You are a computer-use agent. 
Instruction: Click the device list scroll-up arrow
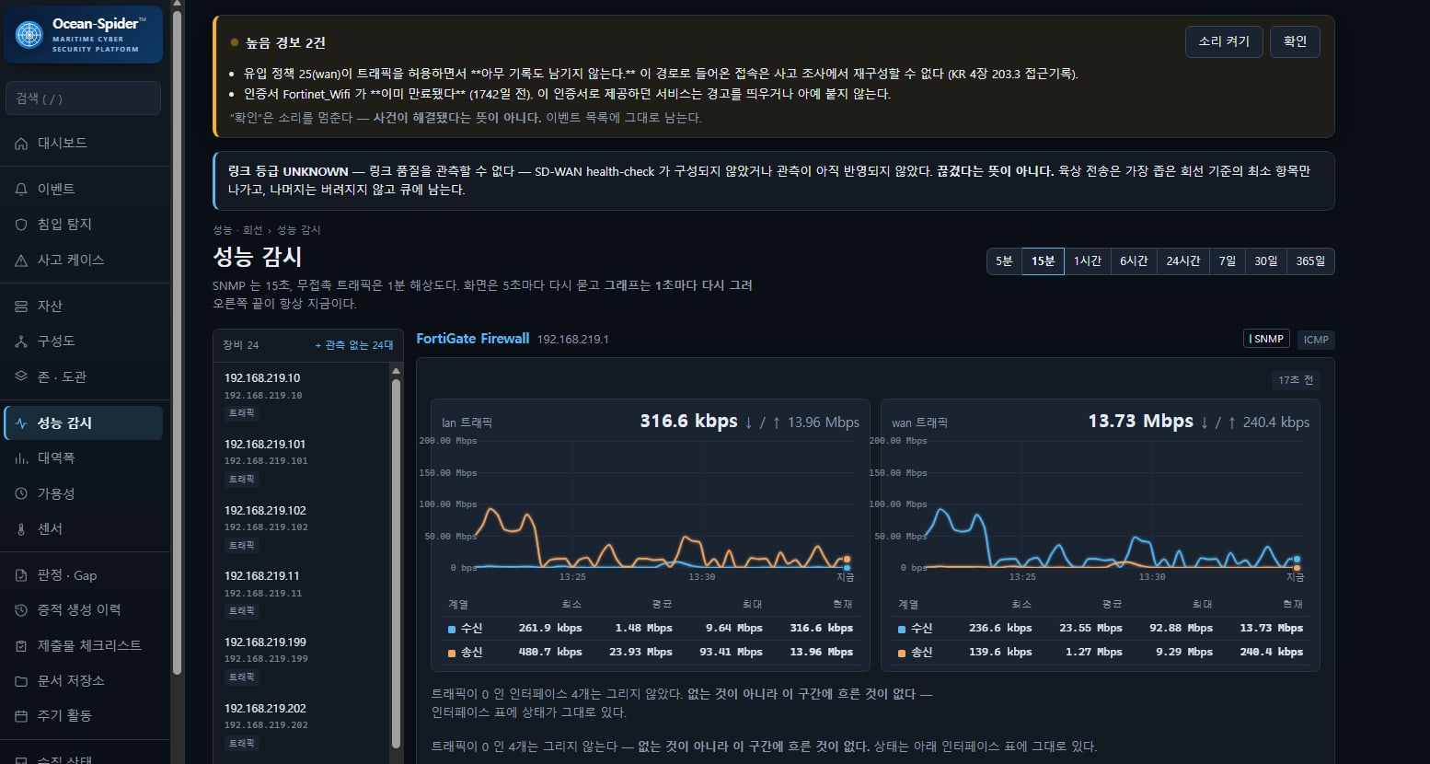click(397, 371)
